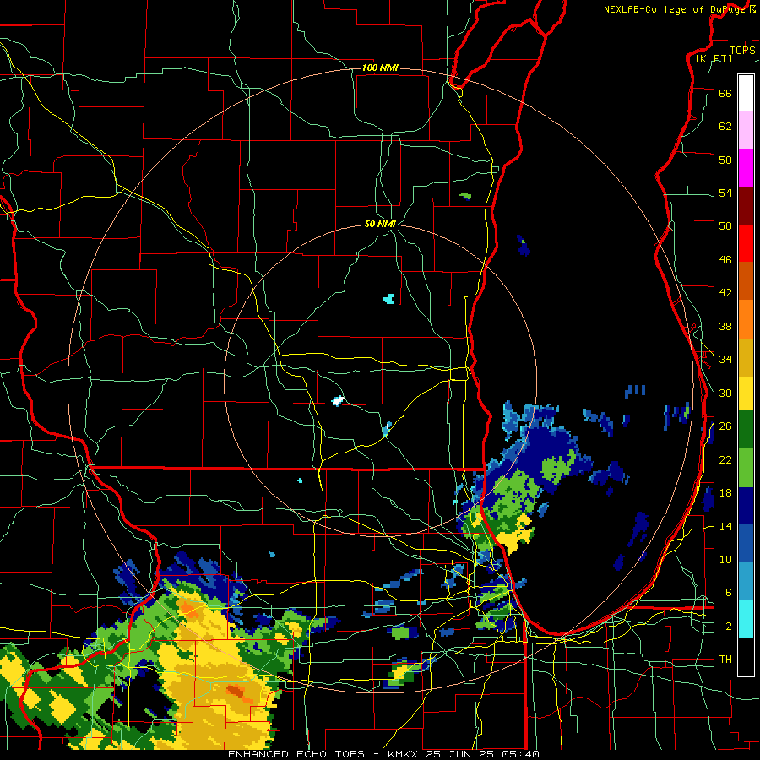Image resolution: width=760 pixels, height=760 pixels.
Task: Click the 'TH' legend threshold label
Action: 725,660
